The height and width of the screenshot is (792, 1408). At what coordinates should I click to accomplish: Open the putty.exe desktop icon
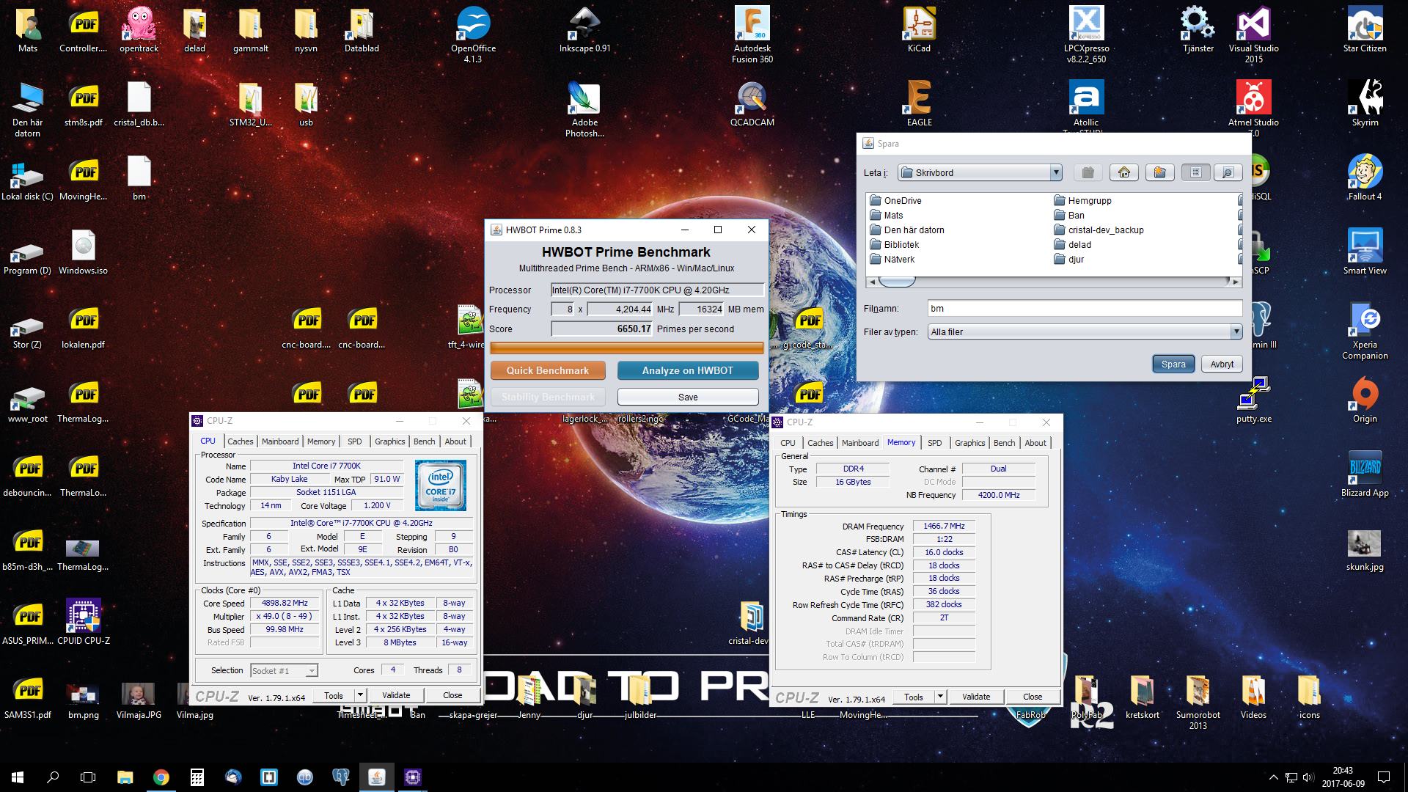pos(1253,400)
